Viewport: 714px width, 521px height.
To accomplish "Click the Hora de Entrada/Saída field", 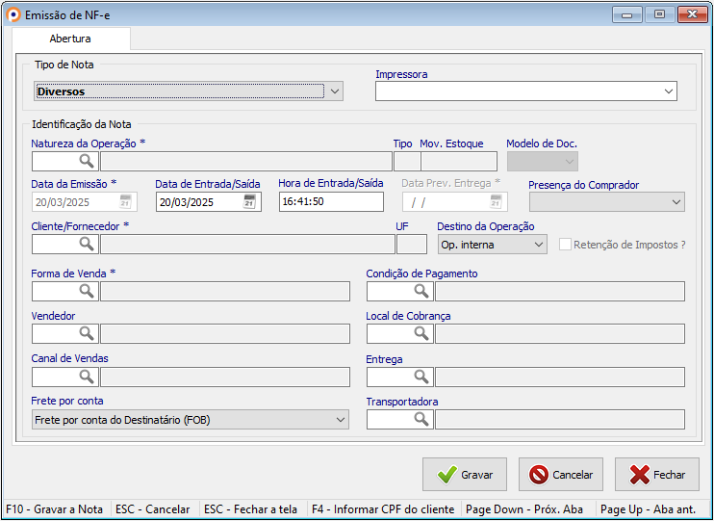I will click(x=330, y=202).
